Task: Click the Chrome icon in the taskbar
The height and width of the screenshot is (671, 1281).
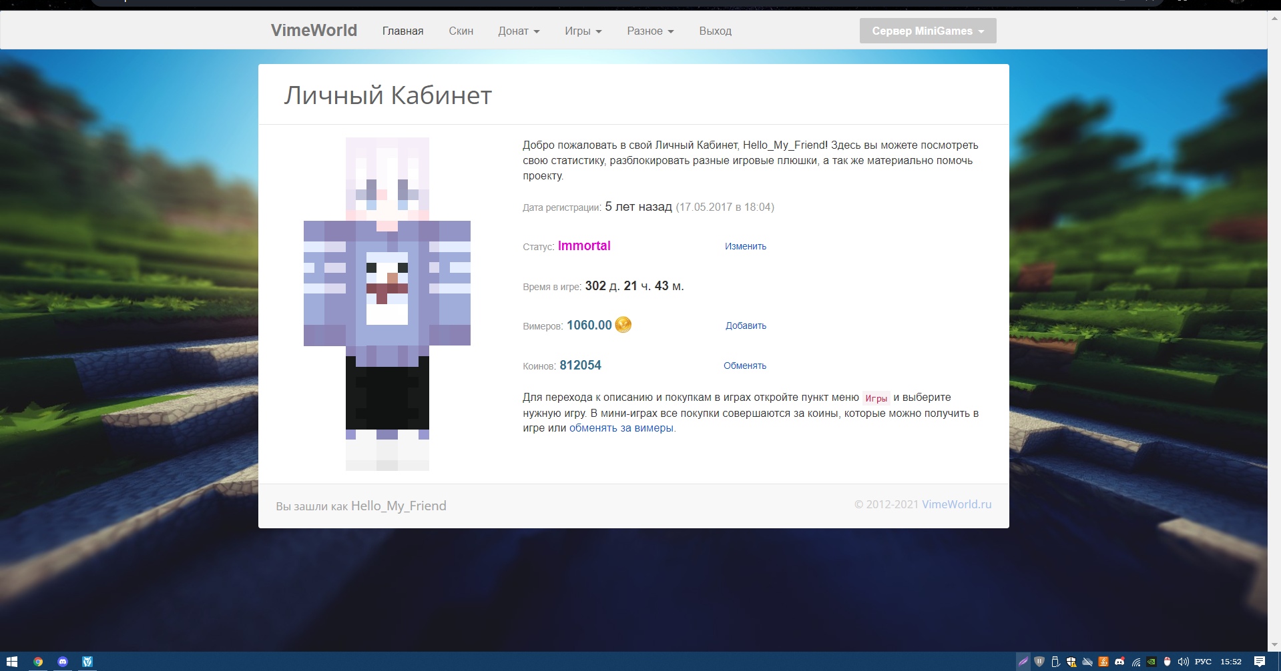Action: [38, 662]
